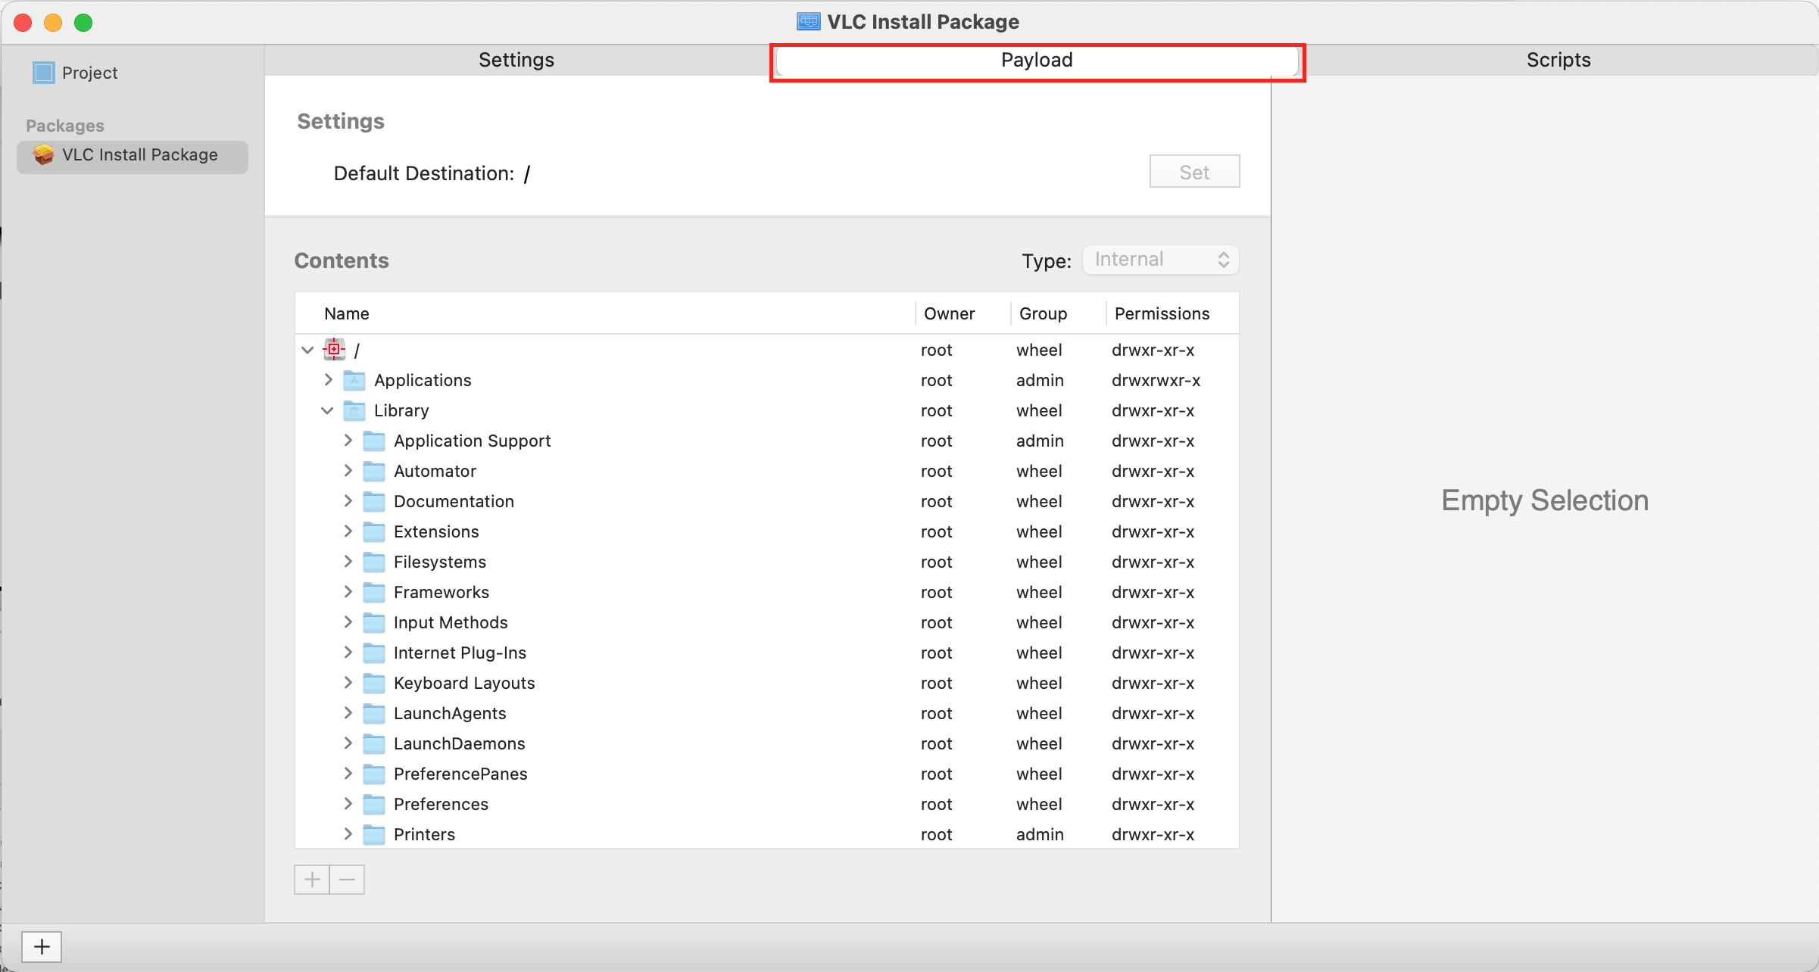Image resolution: width=1819 pixels, height=972 pixels.
Task: Click permissions value in LaunchAgents row
Action: [x=1153, y=713]
